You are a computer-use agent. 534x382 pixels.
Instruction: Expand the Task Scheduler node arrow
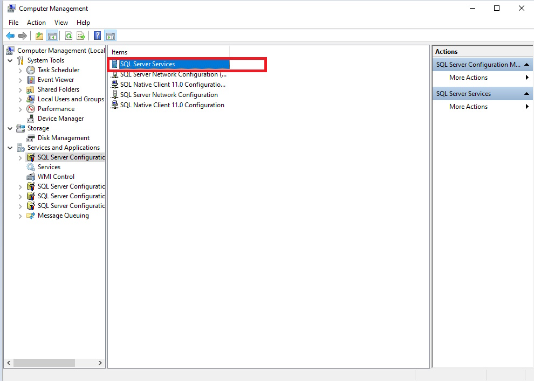tap(20, 71)
